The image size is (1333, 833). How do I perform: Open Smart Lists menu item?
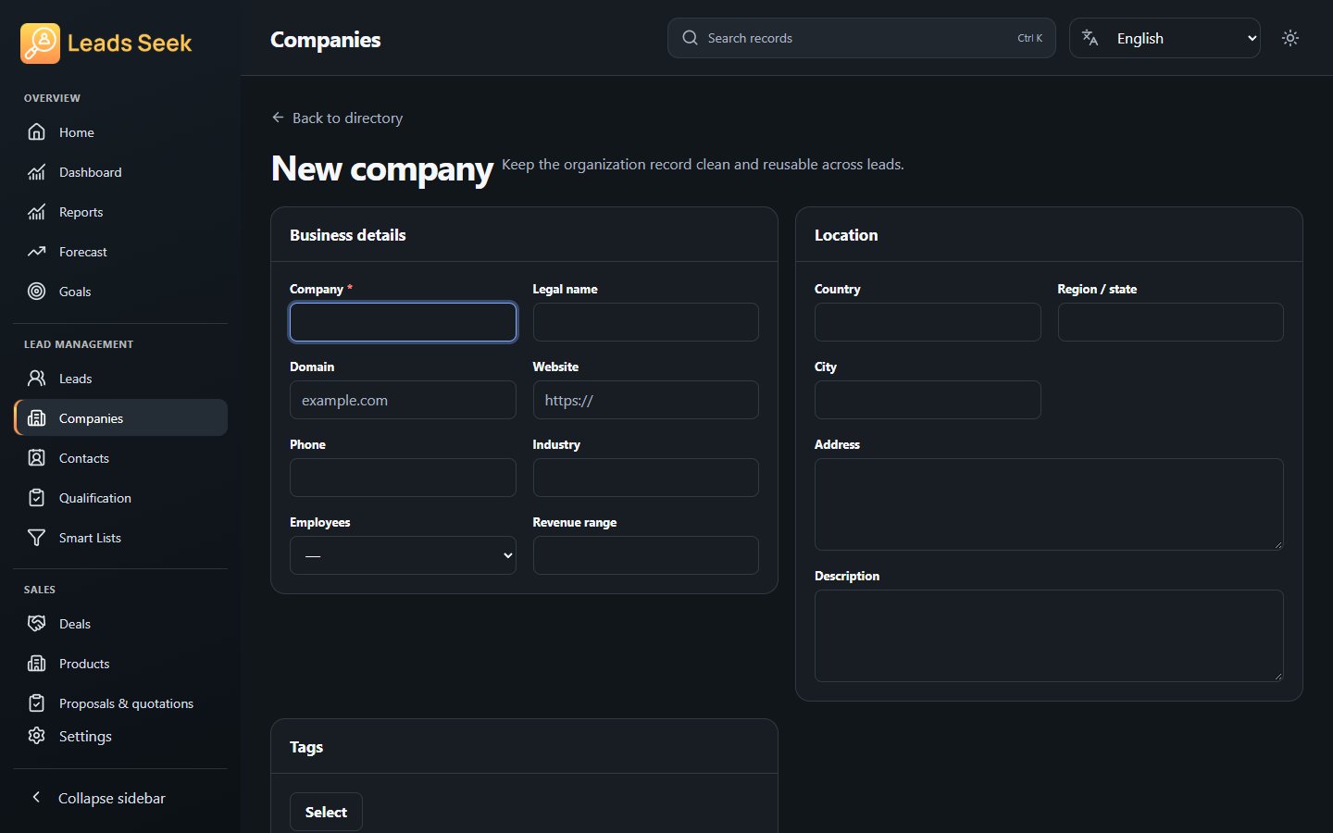(120, 538)
